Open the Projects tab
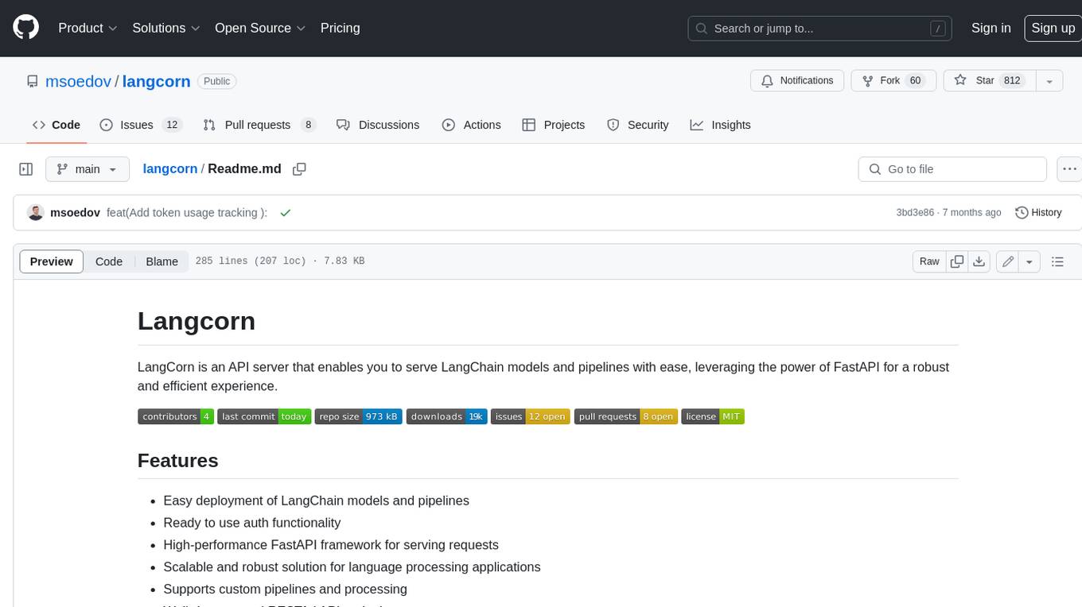Image resolution: width=1082 pixels, height=607 pixels. click(554, 125)
